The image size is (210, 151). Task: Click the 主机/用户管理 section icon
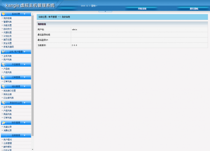click(3, 52)
